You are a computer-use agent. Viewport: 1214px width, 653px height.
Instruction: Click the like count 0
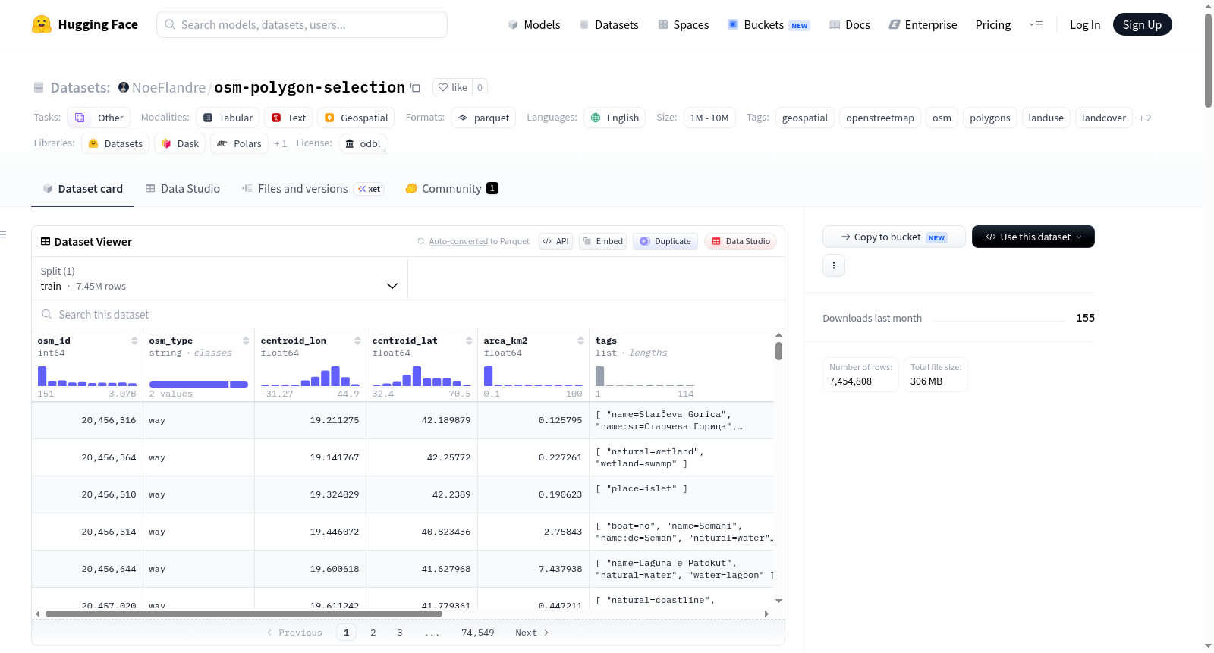click(x=480, y=87)
